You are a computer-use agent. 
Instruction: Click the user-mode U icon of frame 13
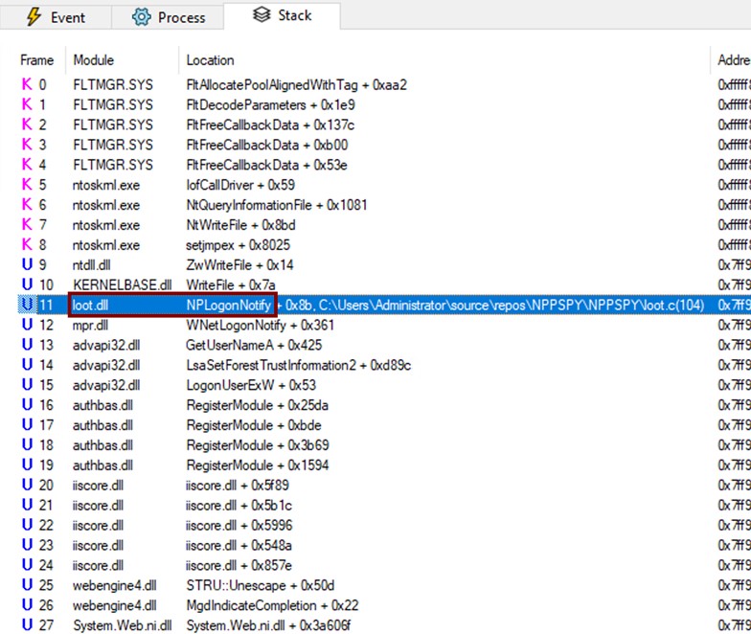tap(27, 345)
